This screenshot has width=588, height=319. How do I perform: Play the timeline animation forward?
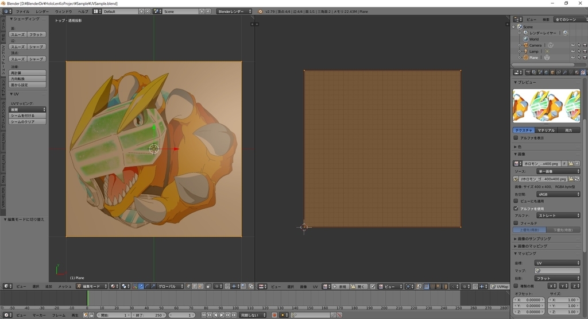click(x=222, y=315)
